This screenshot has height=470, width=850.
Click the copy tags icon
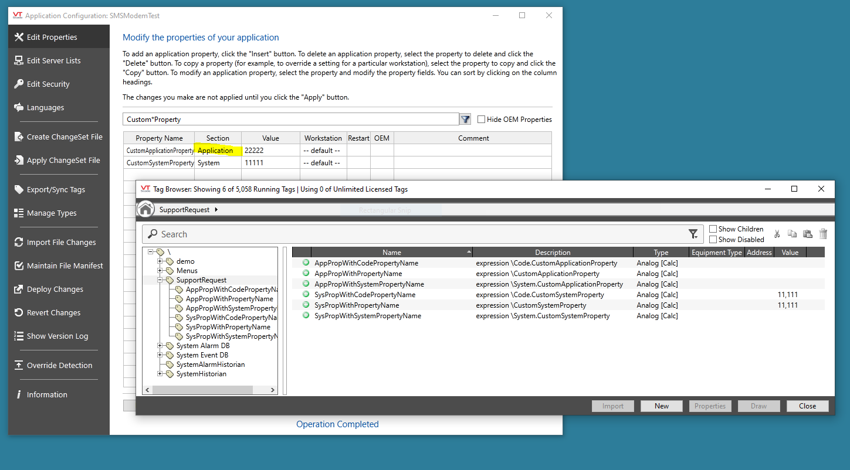(792, 234)
